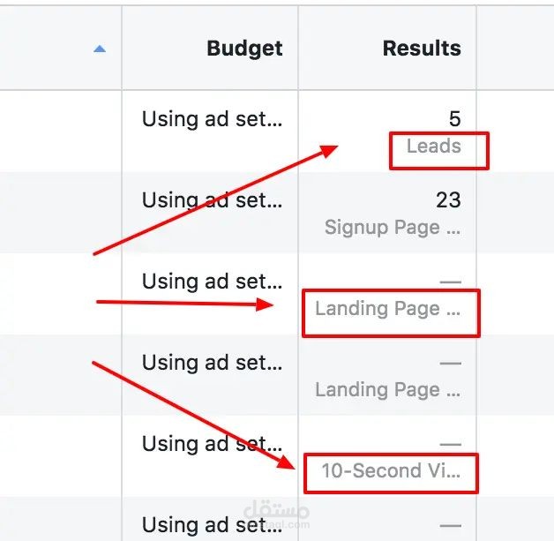The height and width of the screenshot is (541, 554).
Task: Select the Leads result label
Action: (433, 146)
